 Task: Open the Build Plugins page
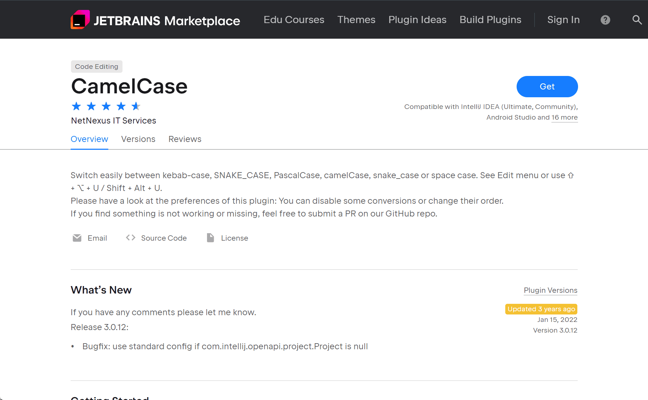pos(490,20)
